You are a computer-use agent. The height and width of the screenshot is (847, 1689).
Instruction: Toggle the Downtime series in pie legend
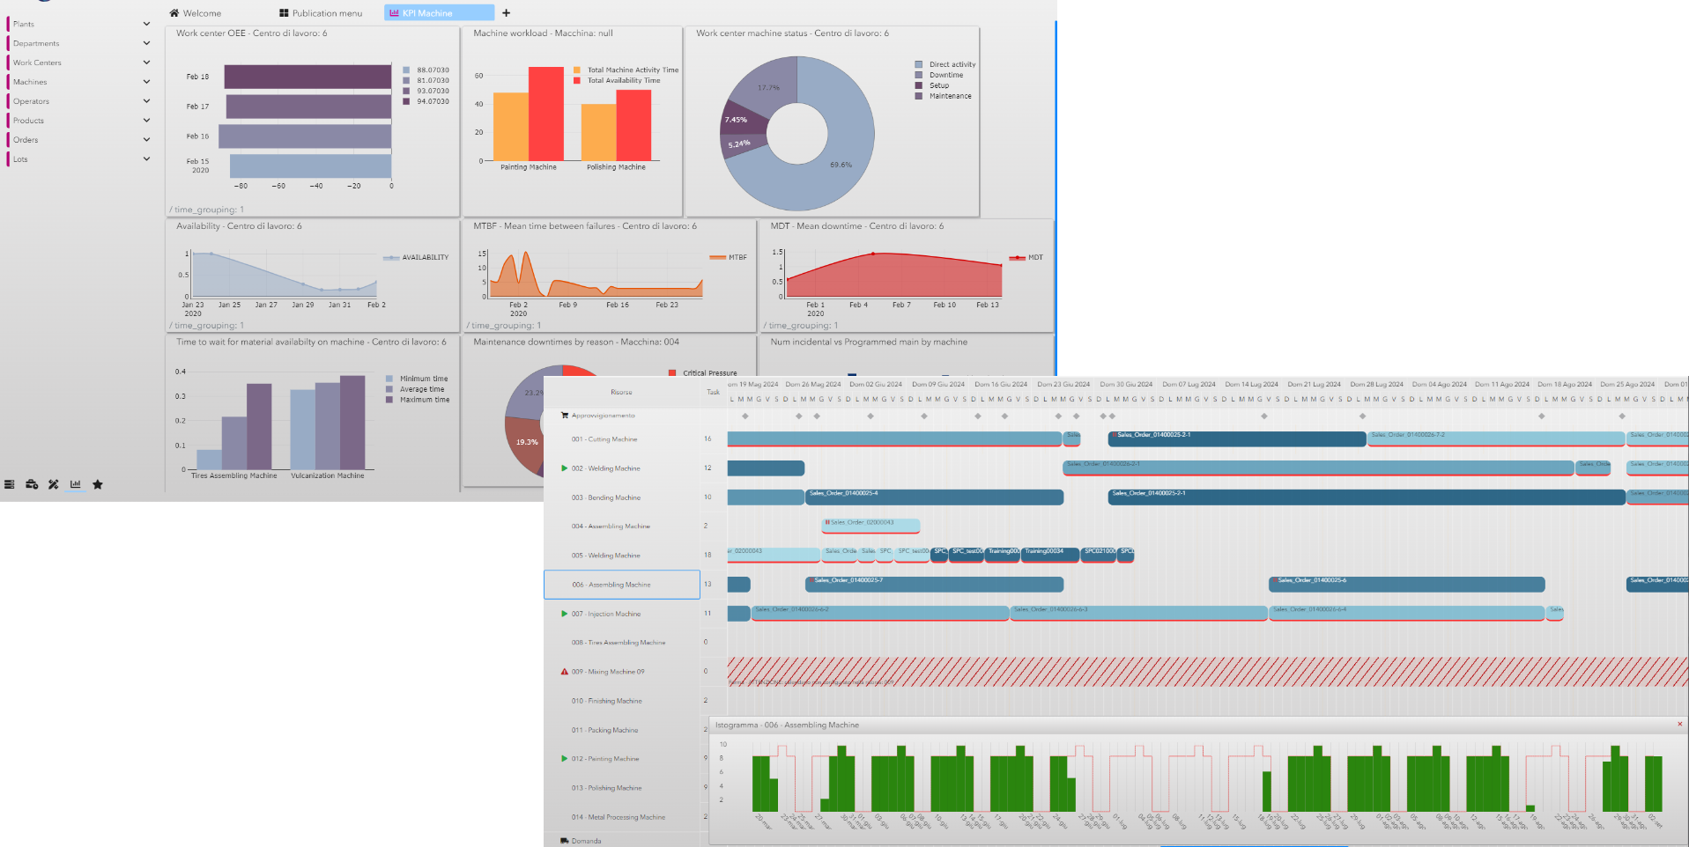click(x=945, y=75)
